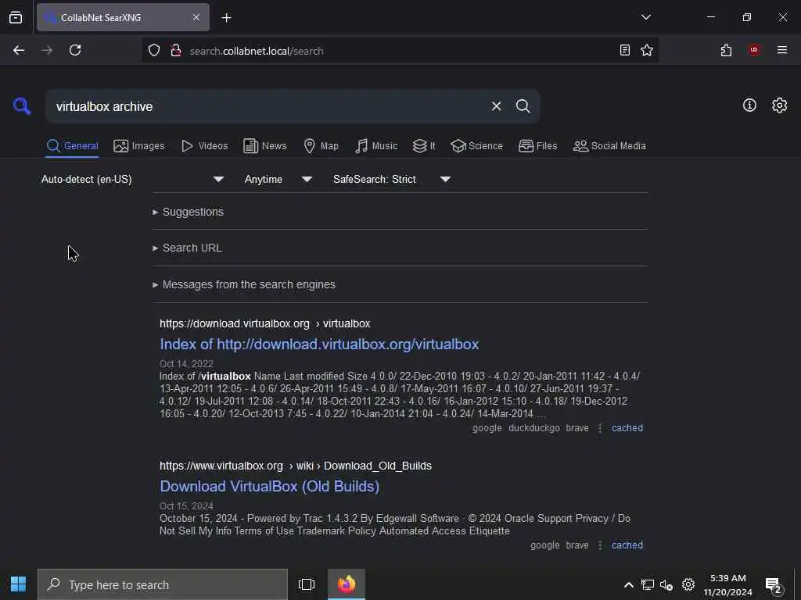Screen dimensions: 801x600
Task: Submit search with magnifier button
Action: coord(523,106)
